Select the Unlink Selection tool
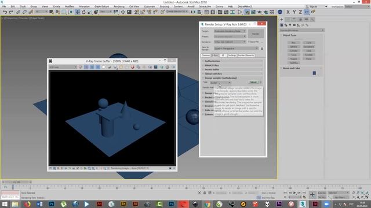The height and width of the screenshot is (208, 371). pyautogui.click(x=24, y=12)
